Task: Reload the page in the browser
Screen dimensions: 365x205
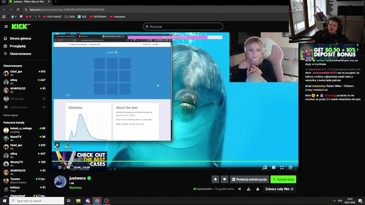Action: (x=18, y=10)
